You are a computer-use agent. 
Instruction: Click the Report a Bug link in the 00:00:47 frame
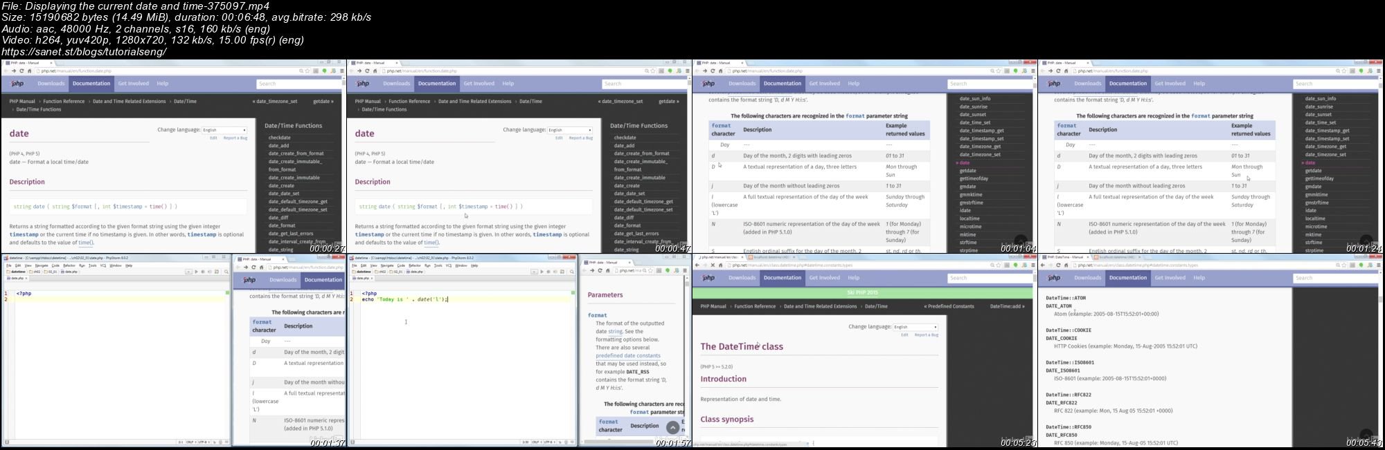(581, 138)
